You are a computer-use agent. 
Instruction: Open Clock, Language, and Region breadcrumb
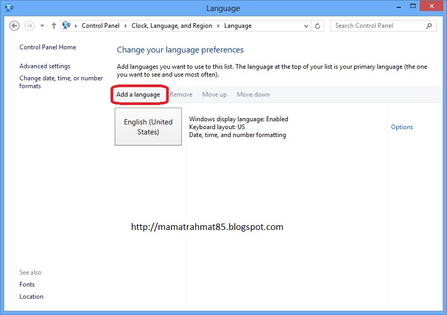[x=171, y=26]
